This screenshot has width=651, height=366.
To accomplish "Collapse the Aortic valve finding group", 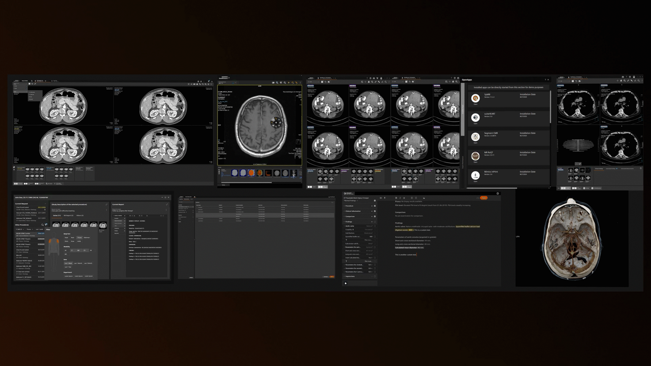I will (x=344, y=226).
